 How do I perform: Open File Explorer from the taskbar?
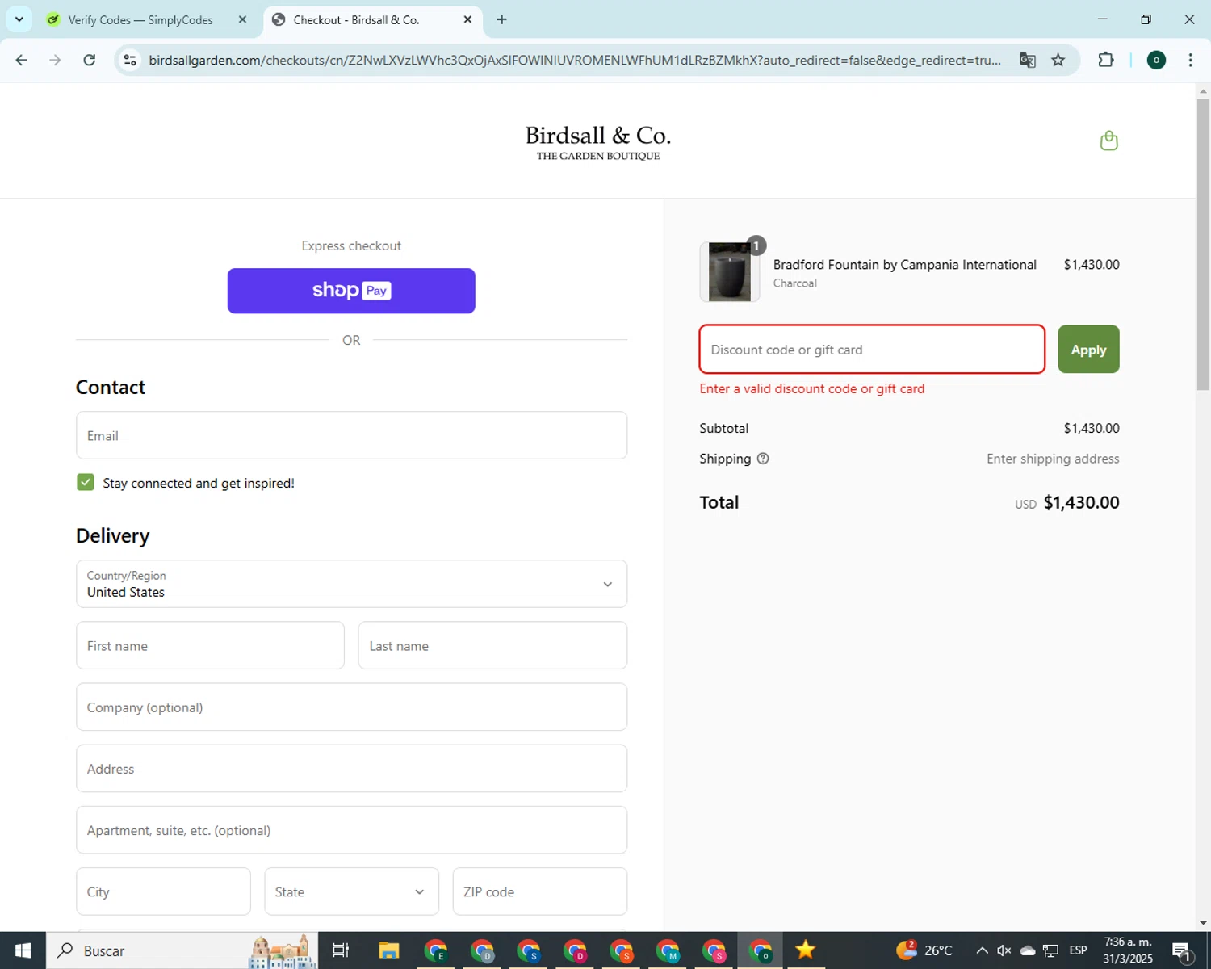[389, 950]
